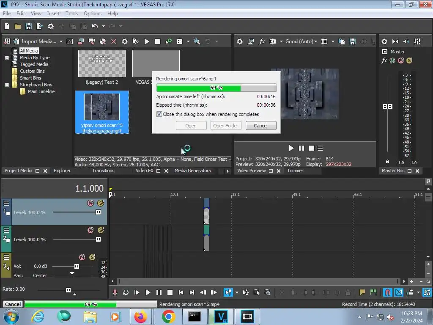Switch to the Transitions tab

[103, 171]
